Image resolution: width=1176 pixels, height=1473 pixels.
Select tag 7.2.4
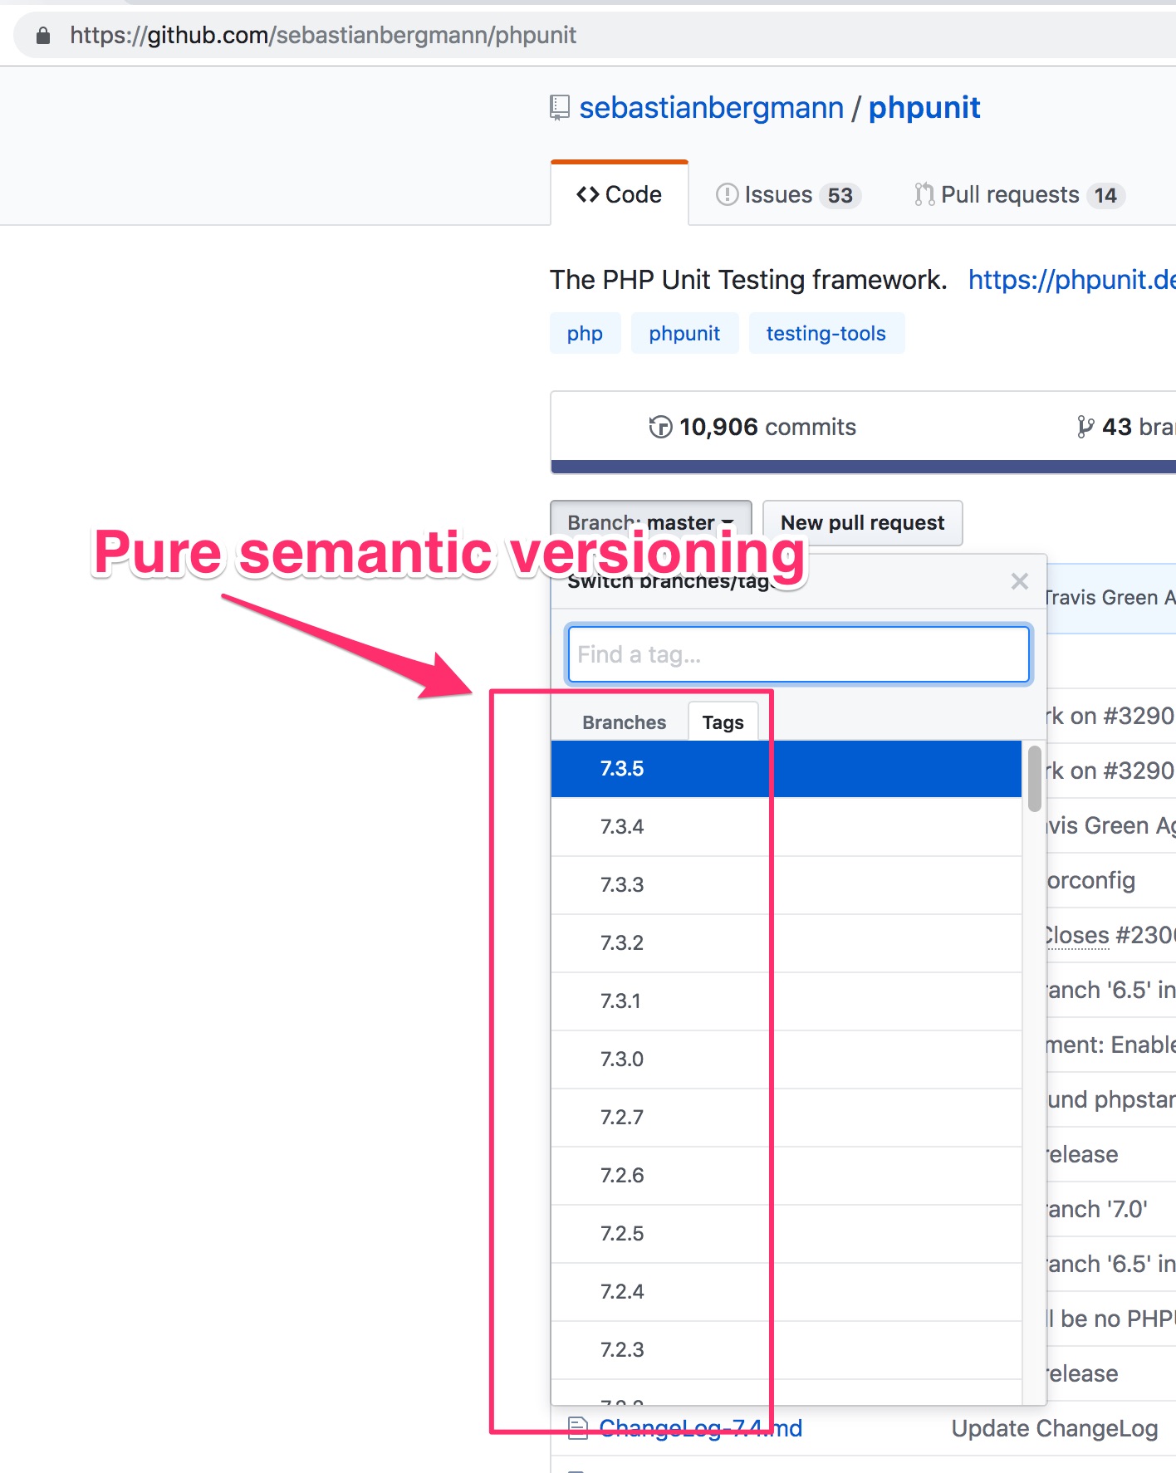[786, 1292]
